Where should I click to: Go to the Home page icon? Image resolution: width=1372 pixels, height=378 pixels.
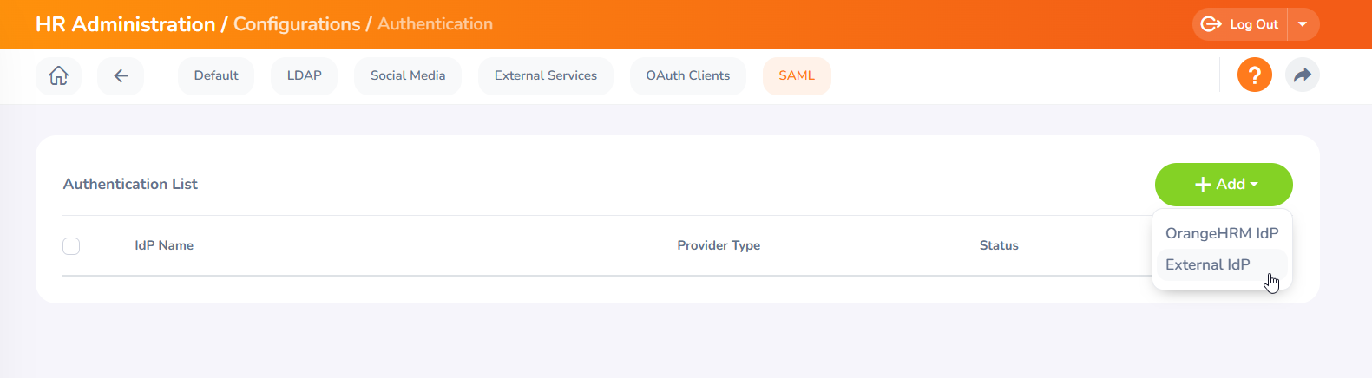[58, 76]
